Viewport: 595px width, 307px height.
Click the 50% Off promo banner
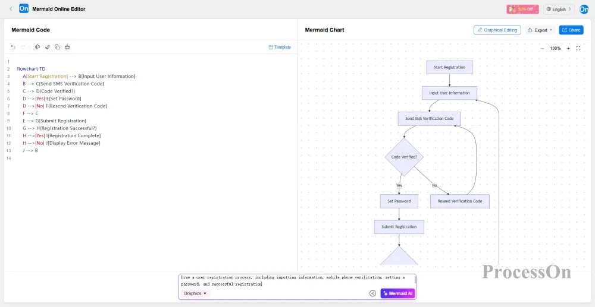[x=522, y=9]
